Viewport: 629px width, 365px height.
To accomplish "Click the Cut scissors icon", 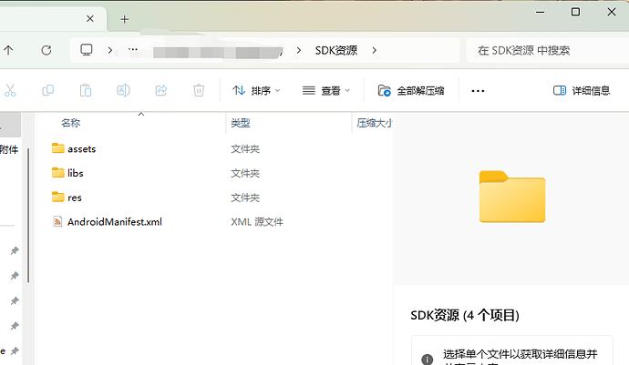I will 10,90.
